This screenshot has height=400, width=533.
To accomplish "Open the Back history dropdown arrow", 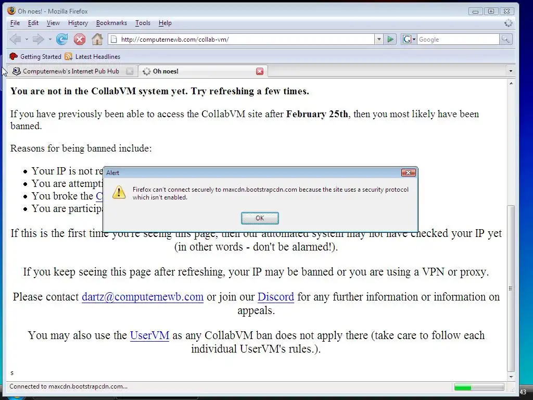I will [x=27, y=40].
